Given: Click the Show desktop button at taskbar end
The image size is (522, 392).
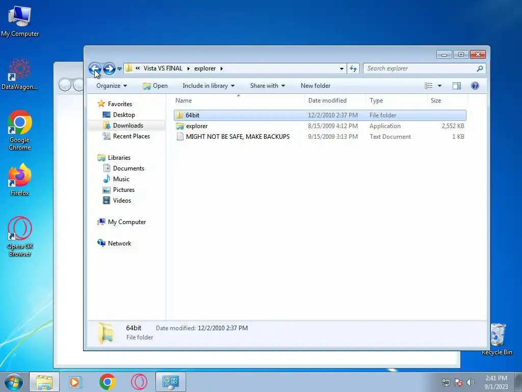Looking at the screenshot, I should [x=518, y=382].
